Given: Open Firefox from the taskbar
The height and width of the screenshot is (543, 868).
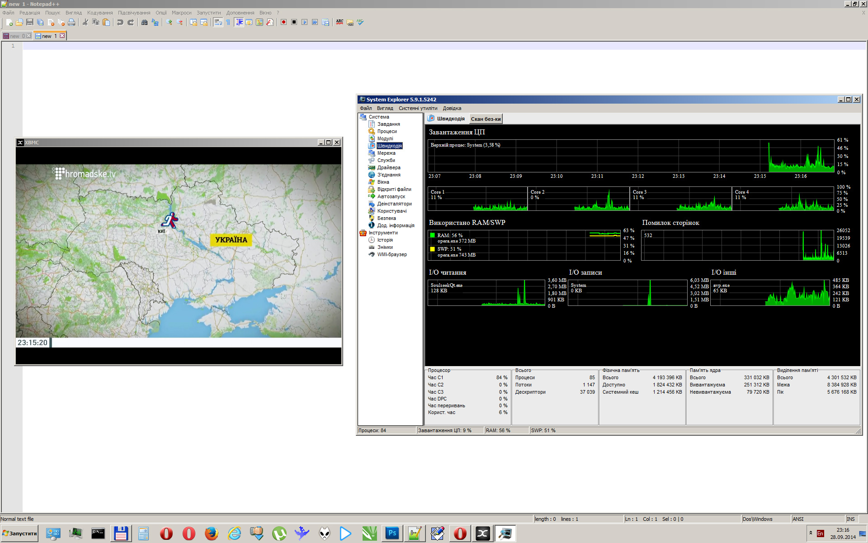Looking at the screenshot, I should coord(211,533).
